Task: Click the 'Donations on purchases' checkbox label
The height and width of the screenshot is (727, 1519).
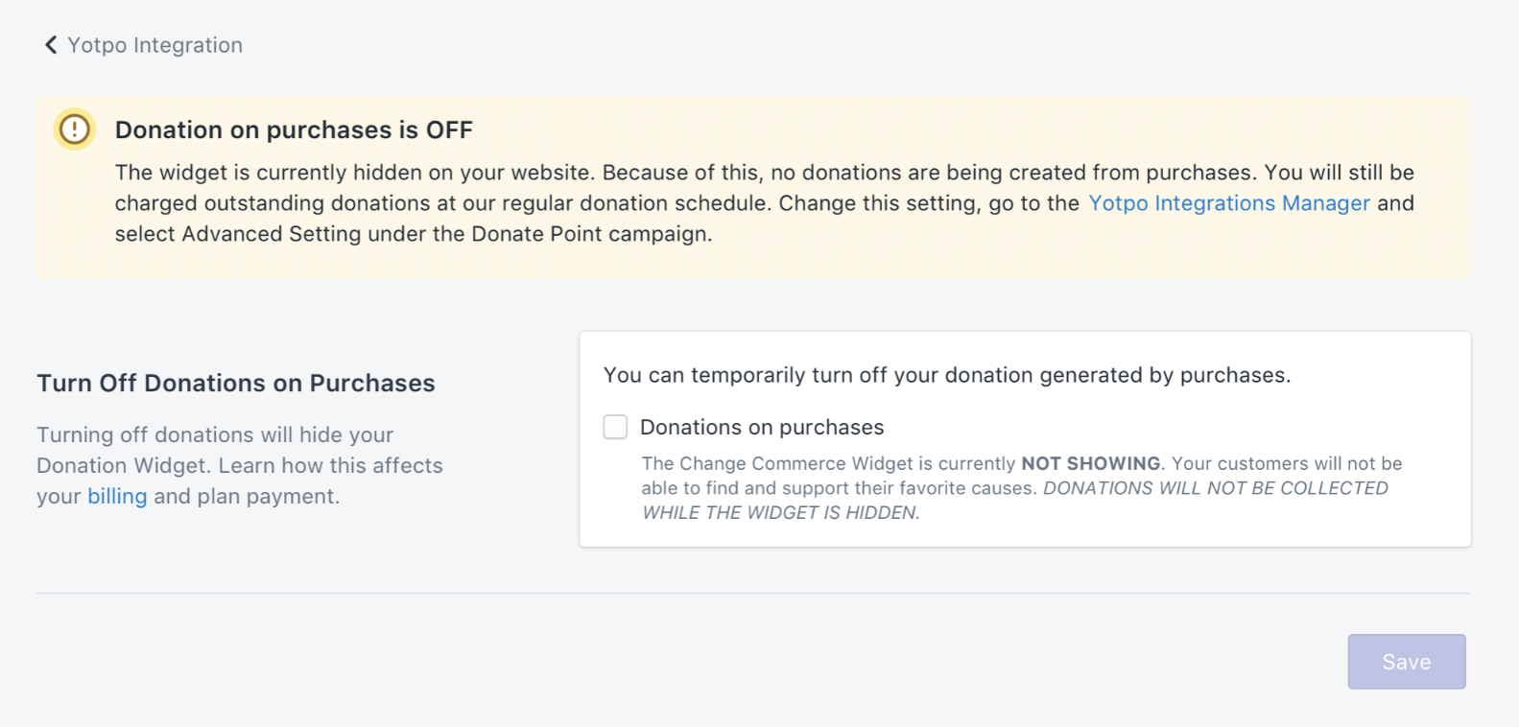Action: (762, 427)
